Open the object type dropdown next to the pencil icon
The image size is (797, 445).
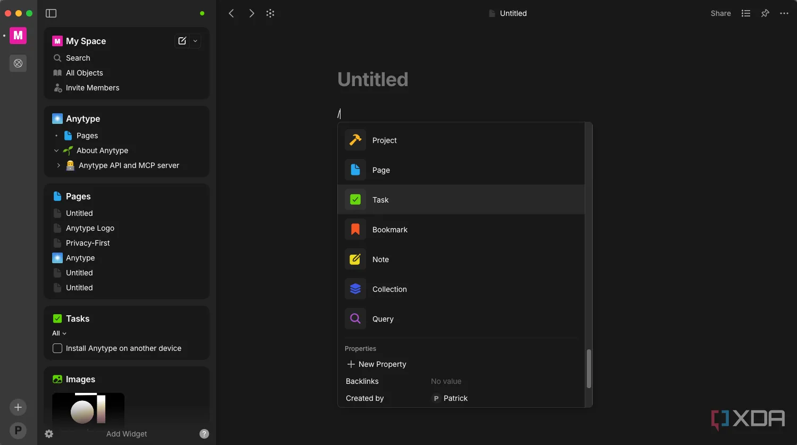(x=195, y=41)
